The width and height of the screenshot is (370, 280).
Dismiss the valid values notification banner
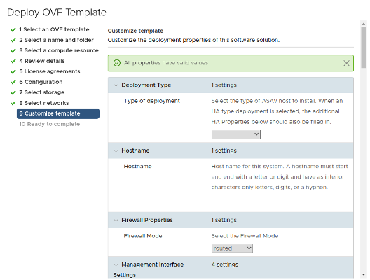(x=346, y=63)
